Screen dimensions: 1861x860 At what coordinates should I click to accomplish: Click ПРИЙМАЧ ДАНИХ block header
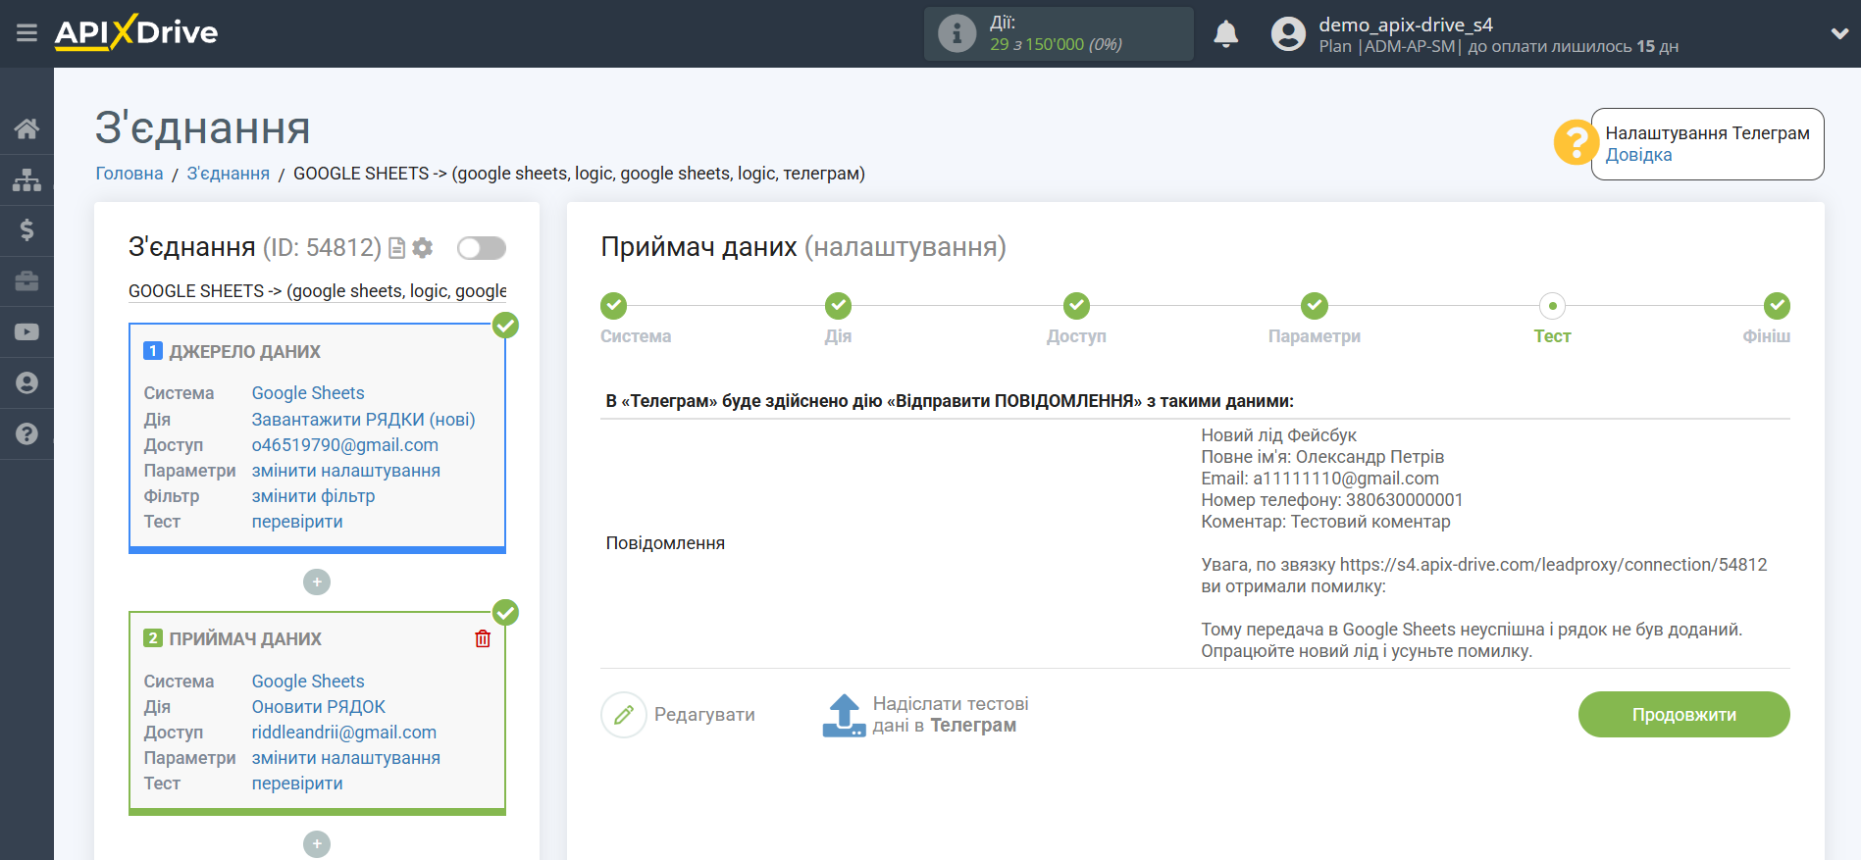(x=245, y=639)
